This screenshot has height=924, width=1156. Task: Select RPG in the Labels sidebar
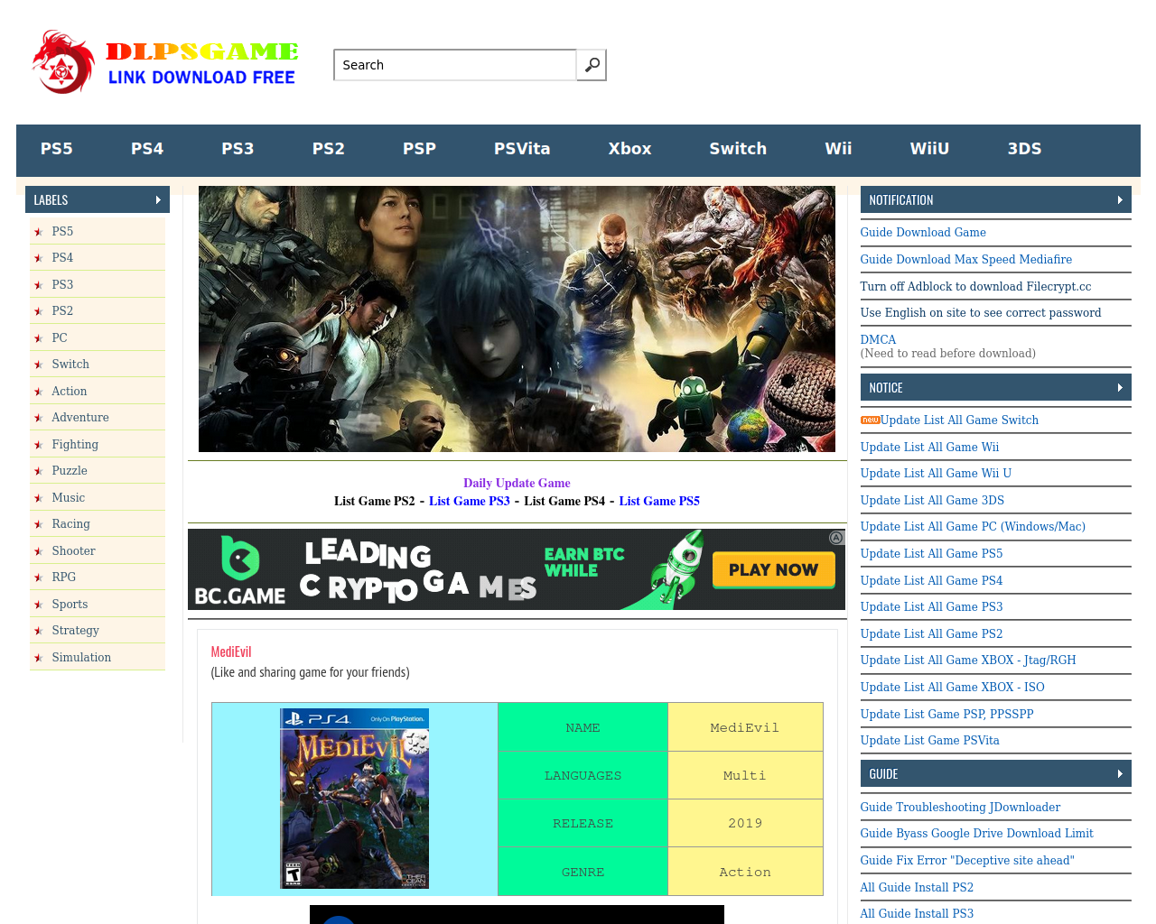coord(64,577)
